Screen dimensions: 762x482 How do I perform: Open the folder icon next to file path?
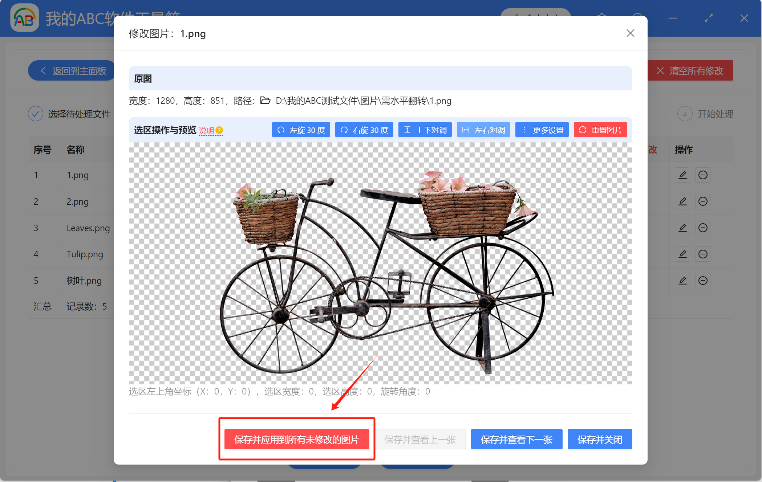(266, 101)
